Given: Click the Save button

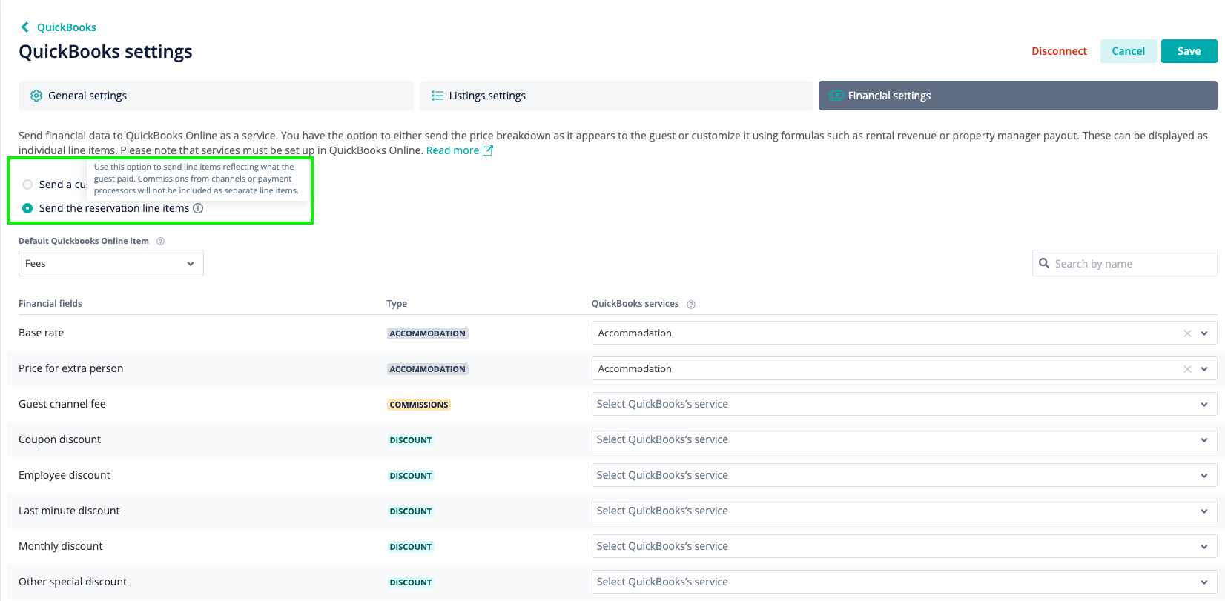Looking at the screenshot, I should 1189,51.
